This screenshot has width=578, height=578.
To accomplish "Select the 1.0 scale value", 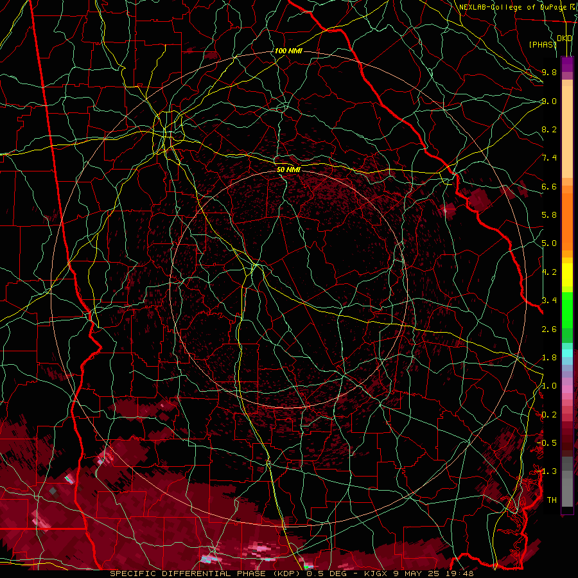I will [549, 386].
